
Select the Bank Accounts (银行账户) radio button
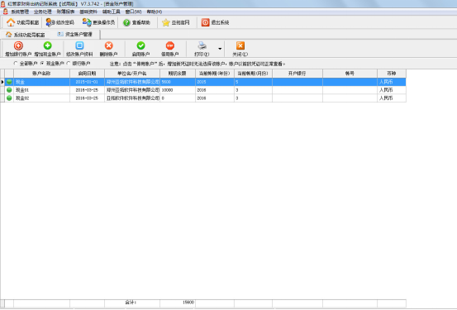(69, 63)
